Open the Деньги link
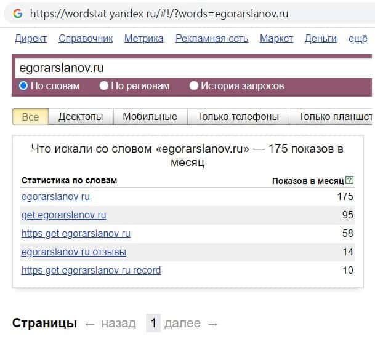The width and height of the screenshot is (375, 342). tap(320, 39)
